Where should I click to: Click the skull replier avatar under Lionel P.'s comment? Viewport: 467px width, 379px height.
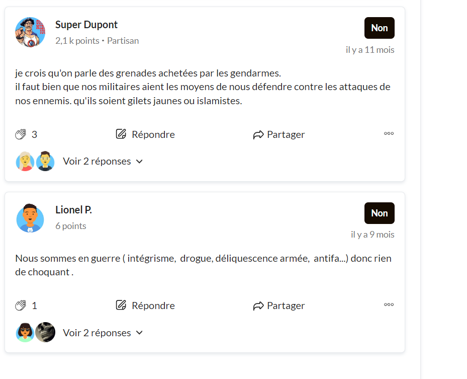45,332
